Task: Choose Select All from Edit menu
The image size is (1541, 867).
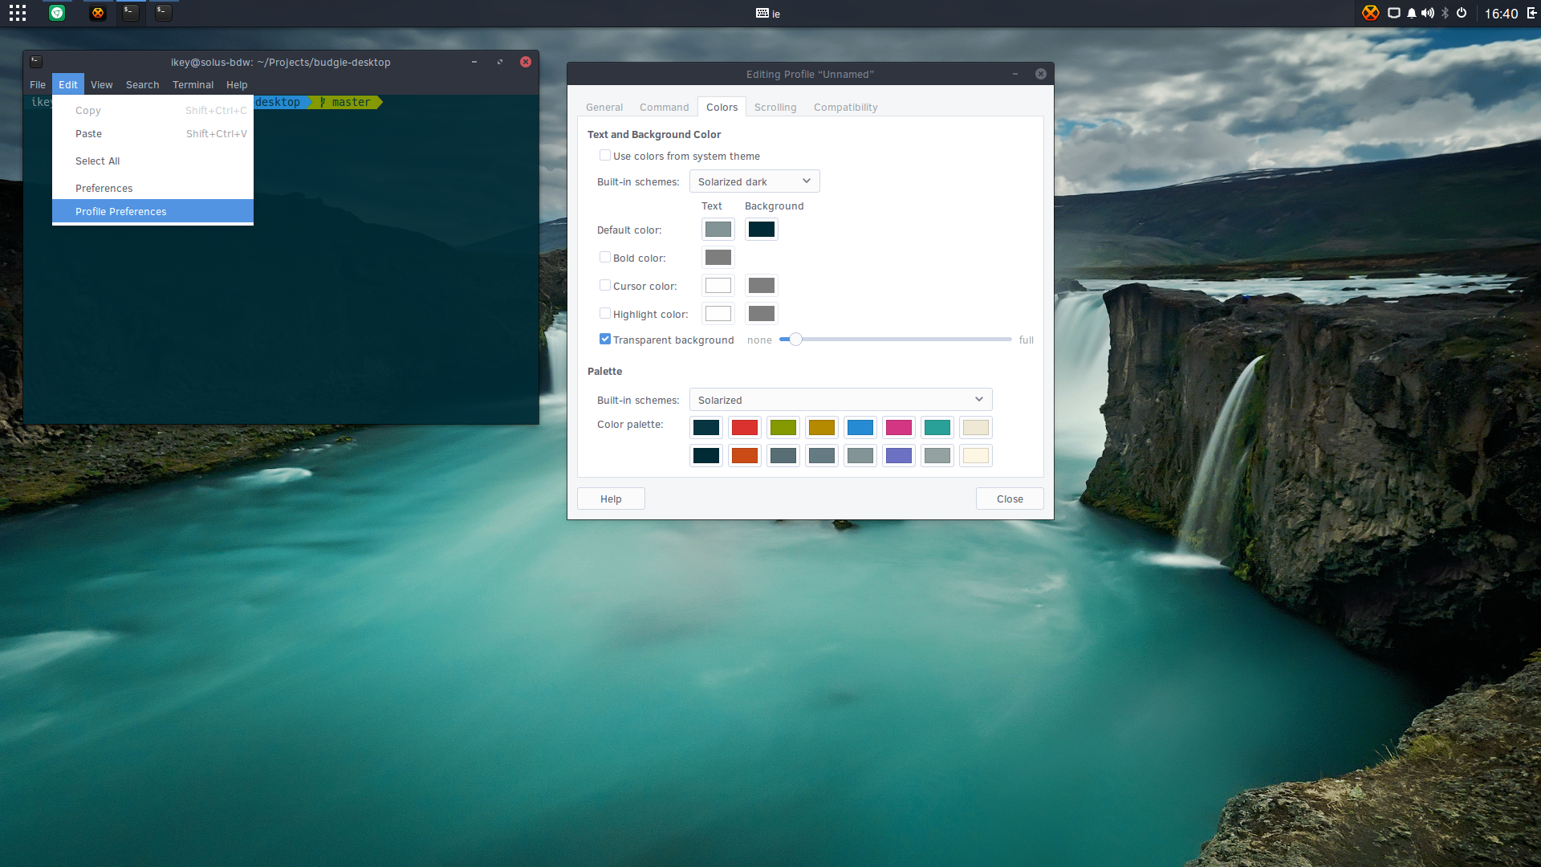Action: [x=152, y=161]
